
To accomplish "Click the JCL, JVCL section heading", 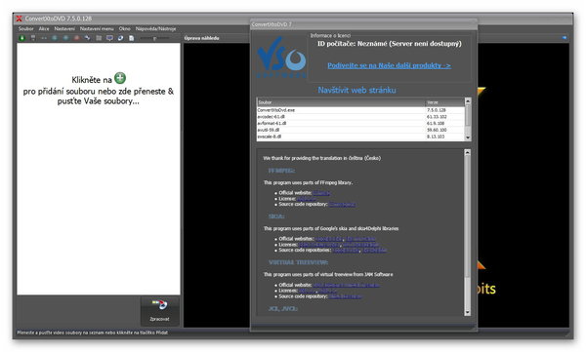I will [283, 309].
